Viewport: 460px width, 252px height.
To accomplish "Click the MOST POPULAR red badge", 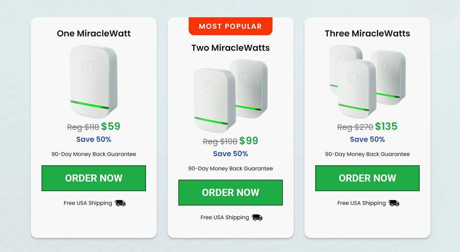I will (x=230, y=26).
